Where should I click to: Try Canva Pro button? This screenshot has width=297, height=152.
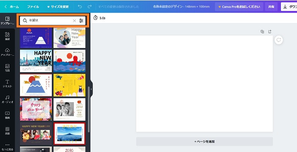pos(239,7)
